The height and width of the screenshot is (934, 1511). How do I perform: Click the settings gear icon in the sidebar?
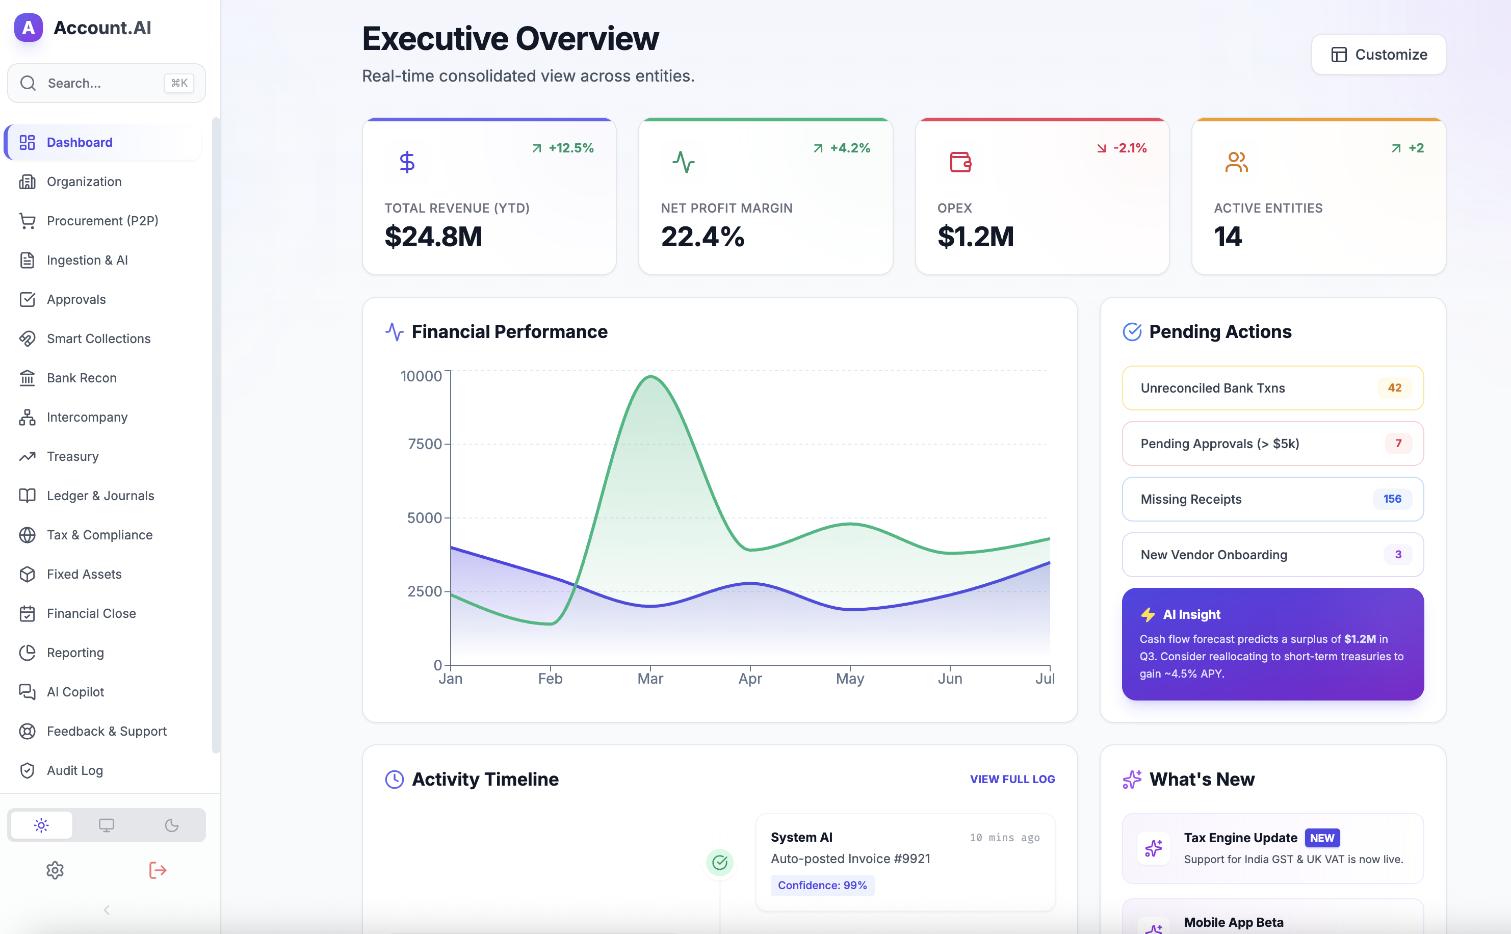coord(55,870)
